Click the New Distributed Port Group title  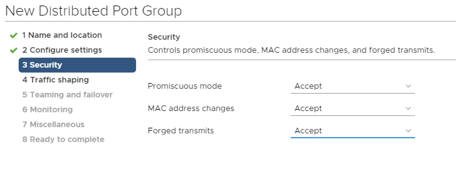[x=93, y=11]
